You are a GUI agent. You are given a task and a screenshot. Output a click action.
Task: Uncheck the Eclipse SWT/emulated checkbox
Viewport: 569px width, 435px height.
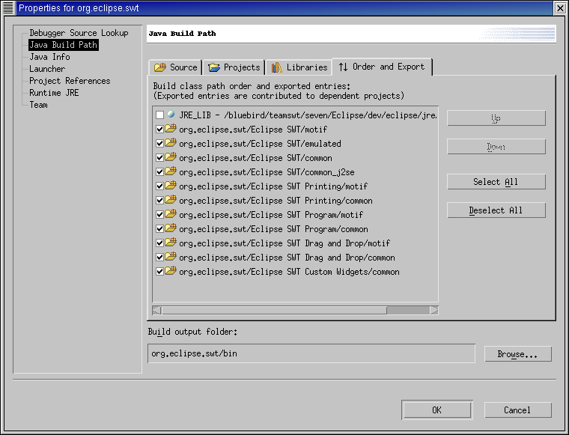click(x=159, y=143)
